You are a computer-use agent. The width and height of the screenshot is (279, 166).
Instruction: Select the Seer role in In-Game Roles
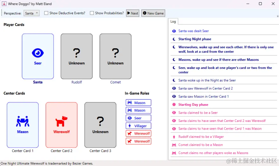click(x=139, y=118)
